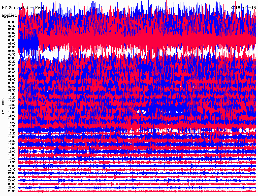Click the '02:30' time label
Image resolution: width=258 pixels, height=196 pixels.
[12, 40]
